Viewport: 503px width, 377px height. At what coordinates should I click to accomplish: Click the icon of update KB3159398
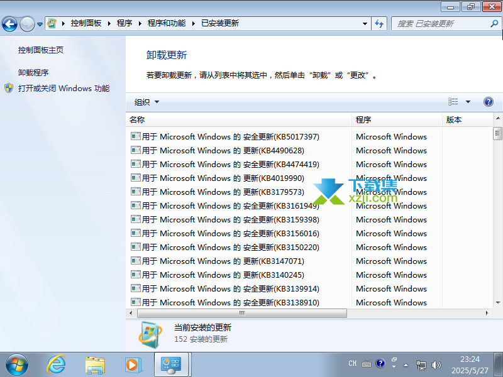pos(136,219)
